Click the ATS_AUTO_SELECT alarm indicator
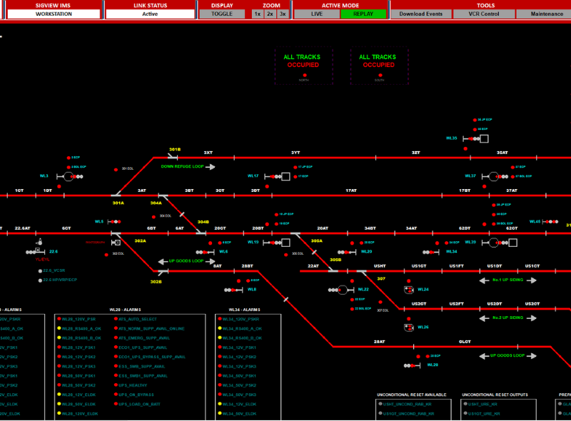 pyautogui.click(x=116, y=319)
